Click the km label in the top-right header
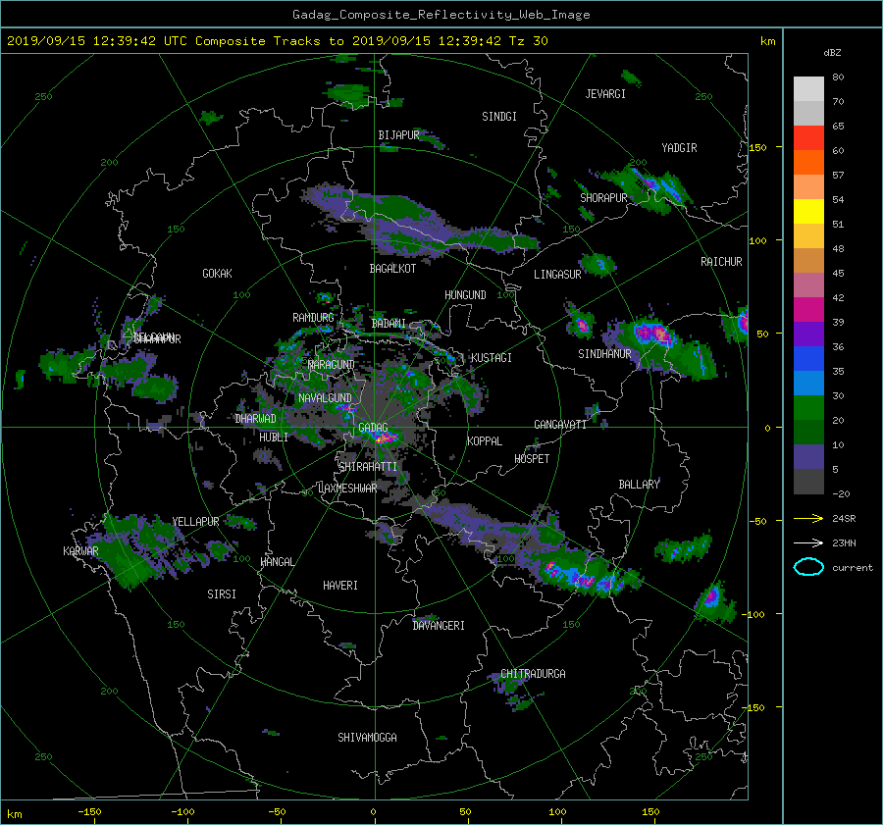The width and height of the screenshot is (883, 825). click(x=767, y=41)
